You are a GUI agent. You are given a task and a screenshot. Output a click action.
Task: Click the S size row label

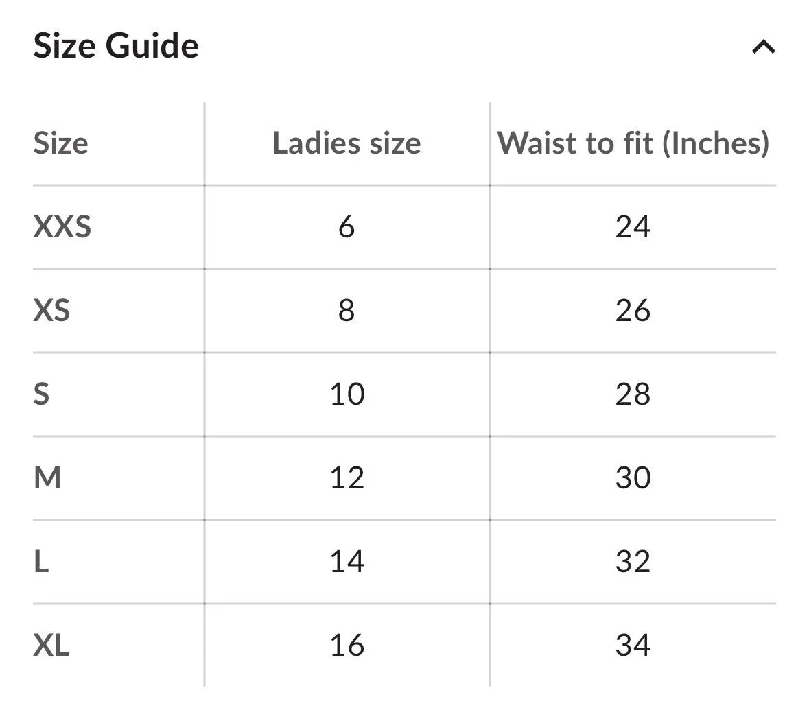pos(41,394)
